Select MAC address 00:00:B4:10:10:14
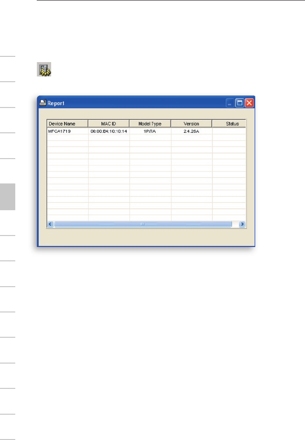 coord(109,131)
